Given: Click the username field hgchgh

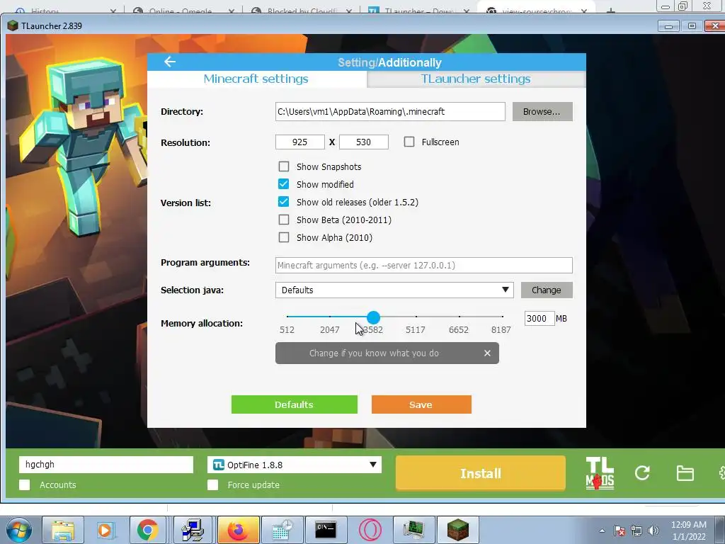Looking at the screenshot, I should 106,465.
